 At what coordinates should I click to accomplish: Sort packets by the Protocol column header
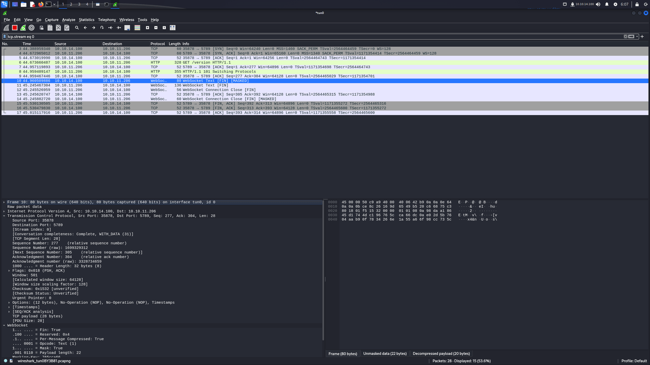(x=159, y=44)
